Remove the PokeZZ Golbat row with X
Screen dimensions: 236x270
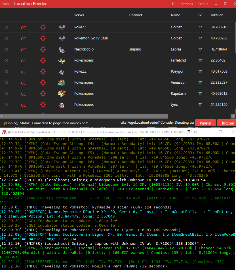click(x=7, y=27)
